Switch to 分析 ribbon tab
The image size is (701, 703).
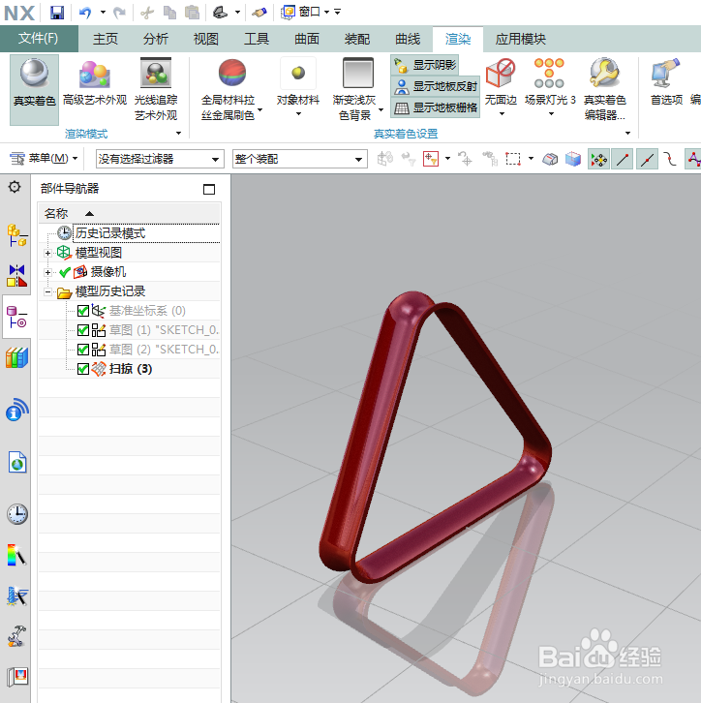click(x=156, y=39)
